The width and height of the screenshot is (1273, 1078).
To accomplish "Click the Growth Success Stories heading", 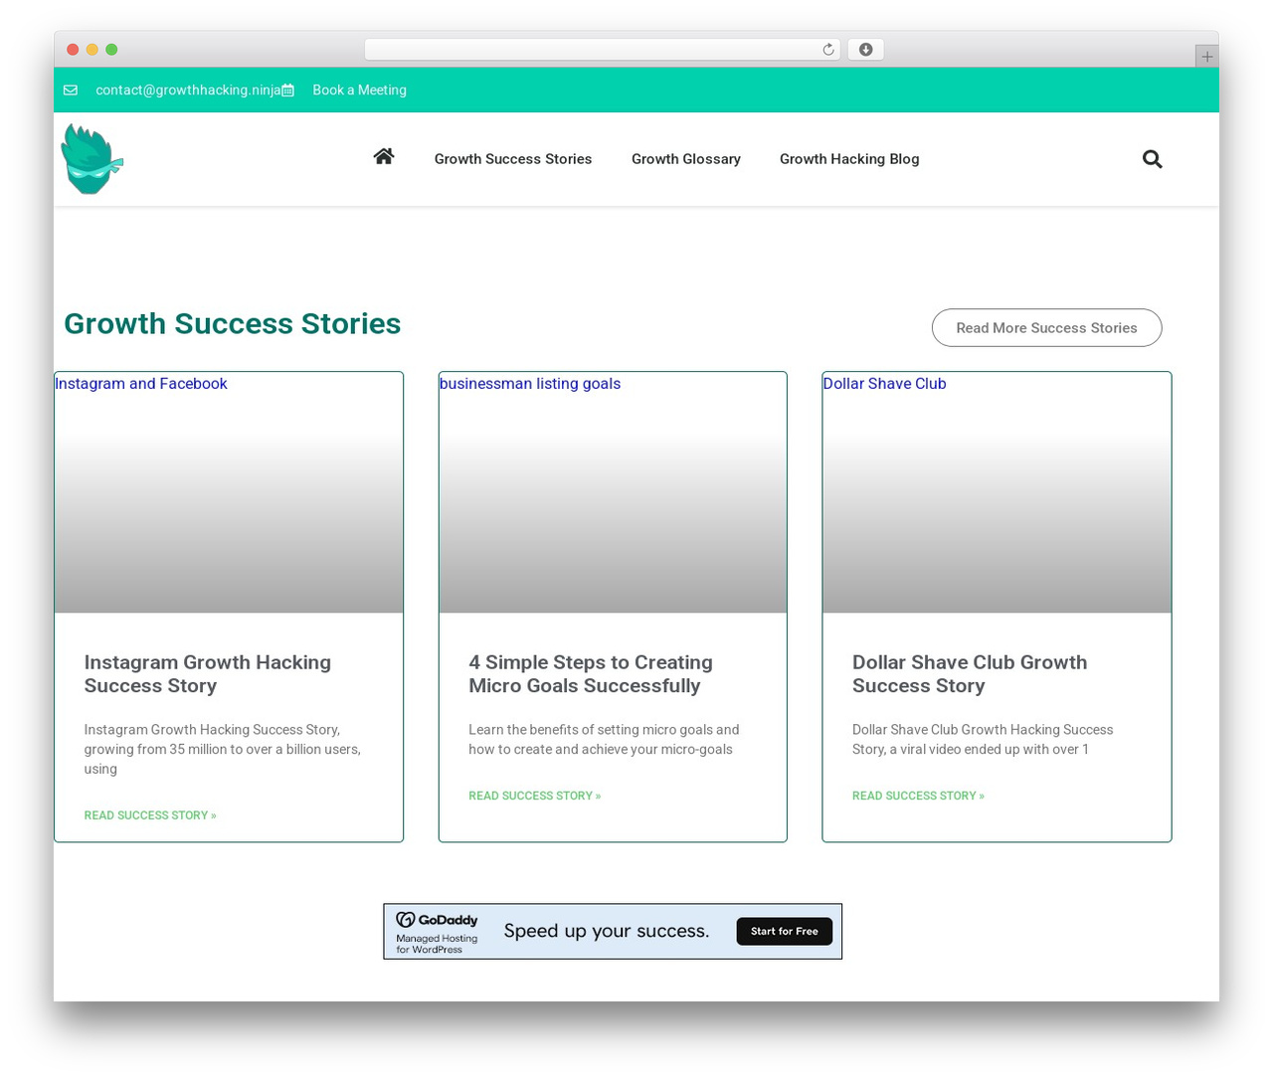I will (x=233, y=324).
